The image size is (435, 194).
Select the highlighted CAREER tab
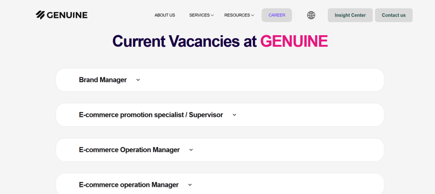277,15
